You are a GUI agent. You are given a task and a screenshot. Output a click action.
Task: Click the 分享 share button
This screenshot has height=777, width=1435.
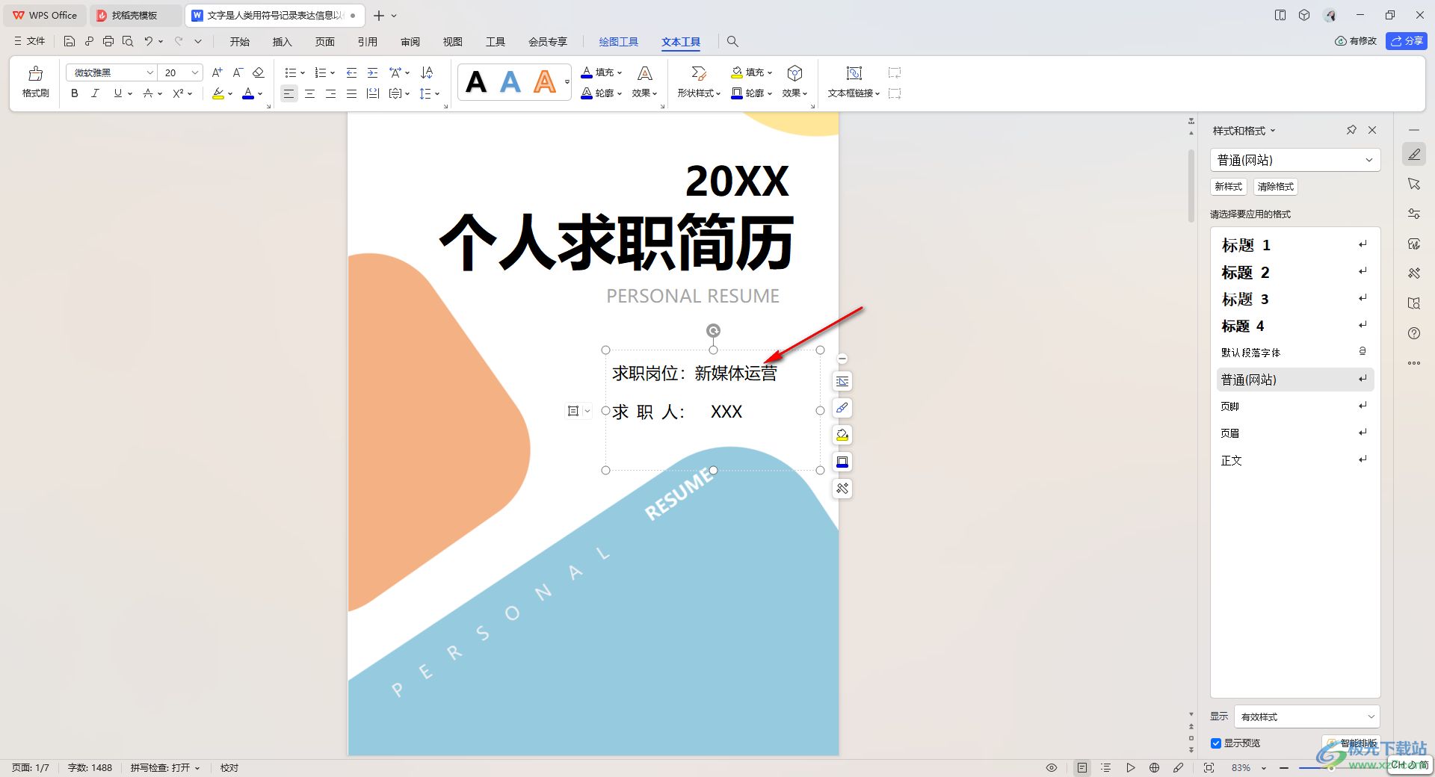pyautogui.click(x=1407, y=41)
